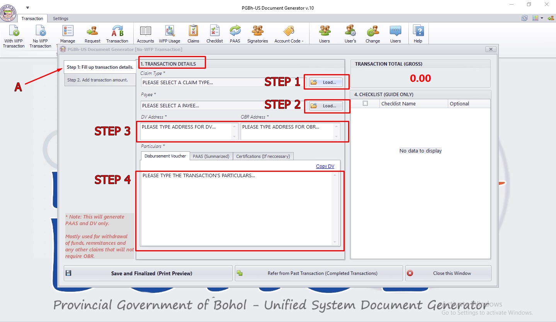Switch to the Settings ribbon tab
556x322 pixels.
point(61,19)
